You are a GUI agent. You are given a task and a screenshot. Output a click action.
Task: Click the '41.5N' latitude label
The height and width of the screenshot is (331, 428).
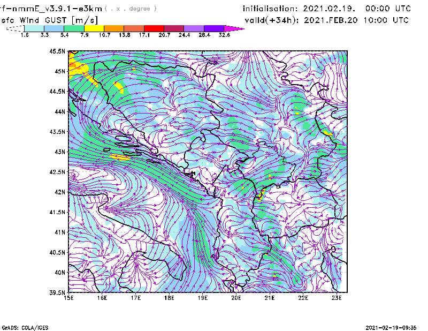coord(57,212)
